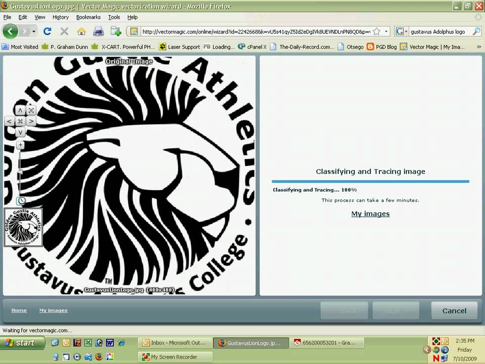The image size is (485, 364).
Task: Open the History menu
Action: click(x=60, y=17)
